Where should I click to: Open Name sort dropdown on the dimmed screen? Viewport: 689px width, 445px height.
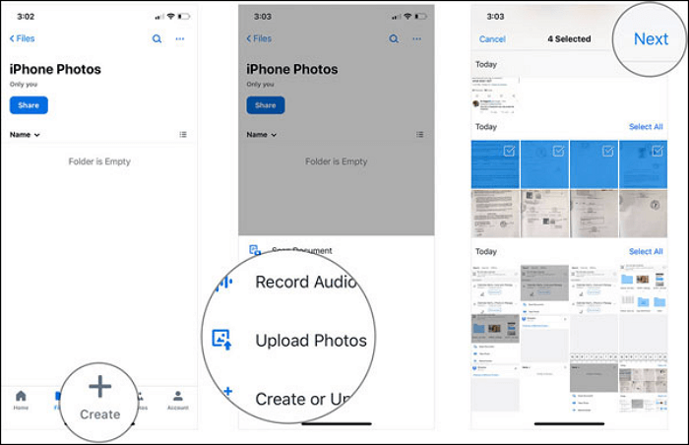pos(262,135)
